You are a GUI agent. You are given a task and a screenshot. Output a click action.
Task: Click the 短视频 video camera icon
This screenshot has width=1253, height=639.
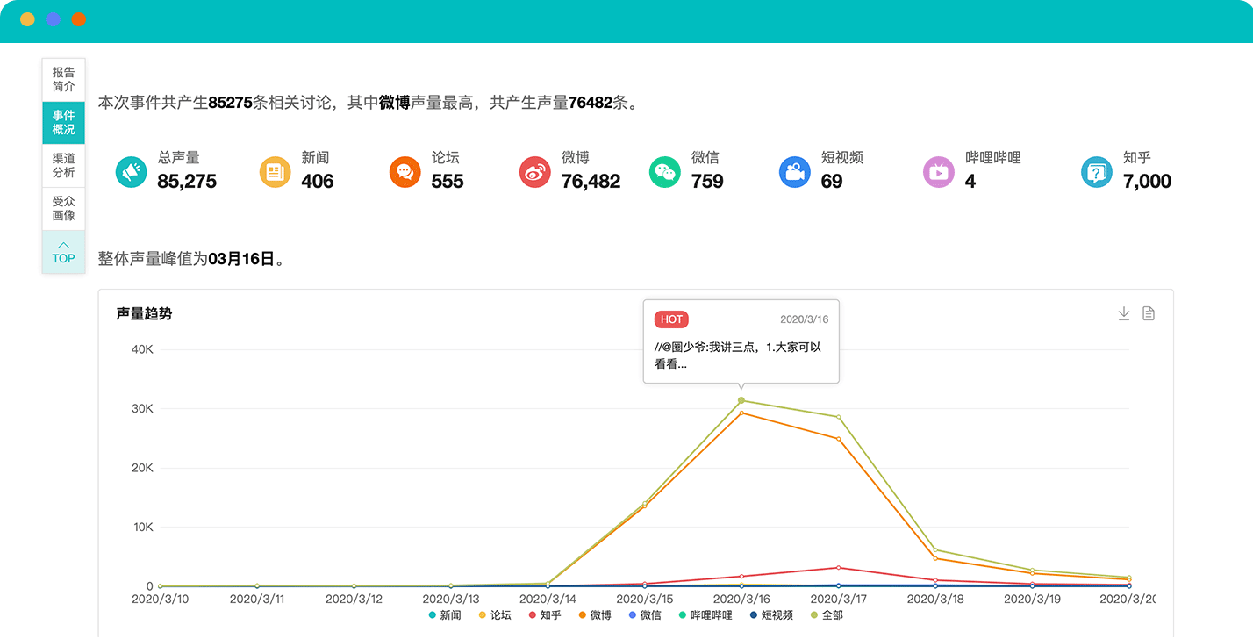point(795,171)
